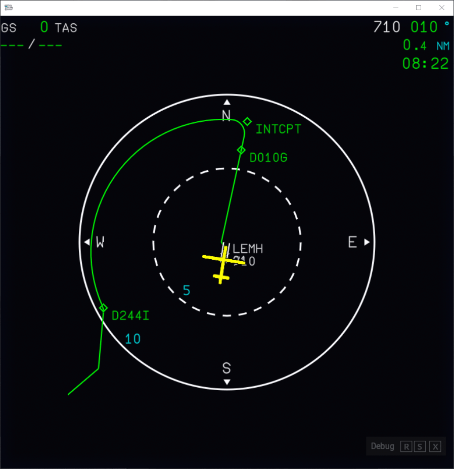The image size is (454, 469).
Task: Click the south triangle marker on compass
Action: tap(227, 382)
